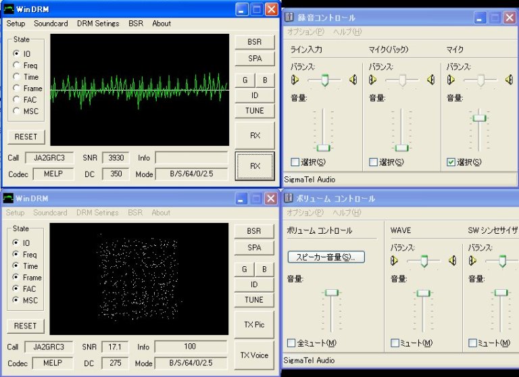Click TUNE button in top WinDRM
The image size is (519, 377).
pos(255,111)
